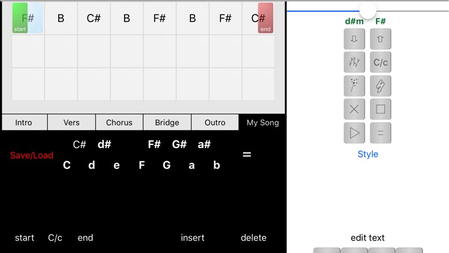
Task: Click the magic wand button
Action: coord(354,86)
